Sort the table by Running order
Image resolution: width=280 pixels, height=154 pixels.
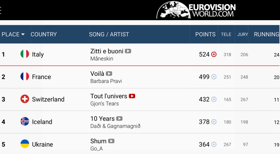coord(266,34)
